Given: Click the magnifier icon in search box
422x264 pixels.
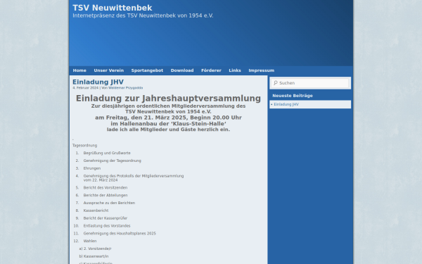Looking at the screenshot, I should 275,83.
